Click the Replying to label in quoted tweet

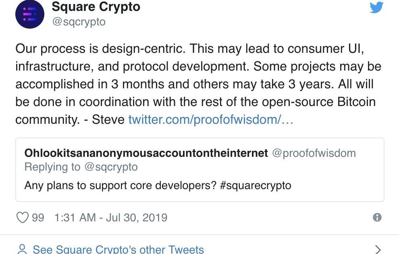52,167
